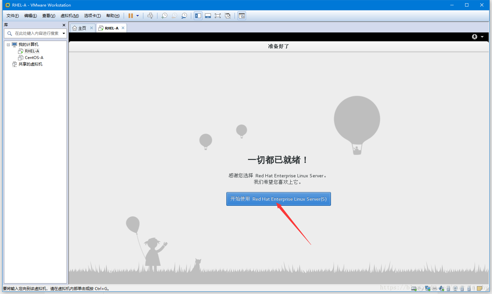Open the 选项卡(T) menu

click(x=92, y=16)
